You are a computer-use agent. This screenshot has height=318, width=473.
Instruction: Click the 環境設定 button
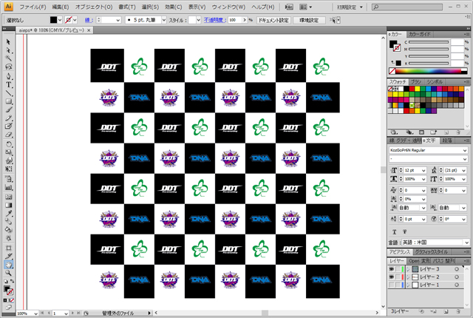coord(309,20)
